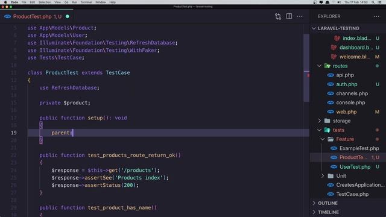The image size is (386, 217).
Task: Open the Go menu
Action: point(66,2)
